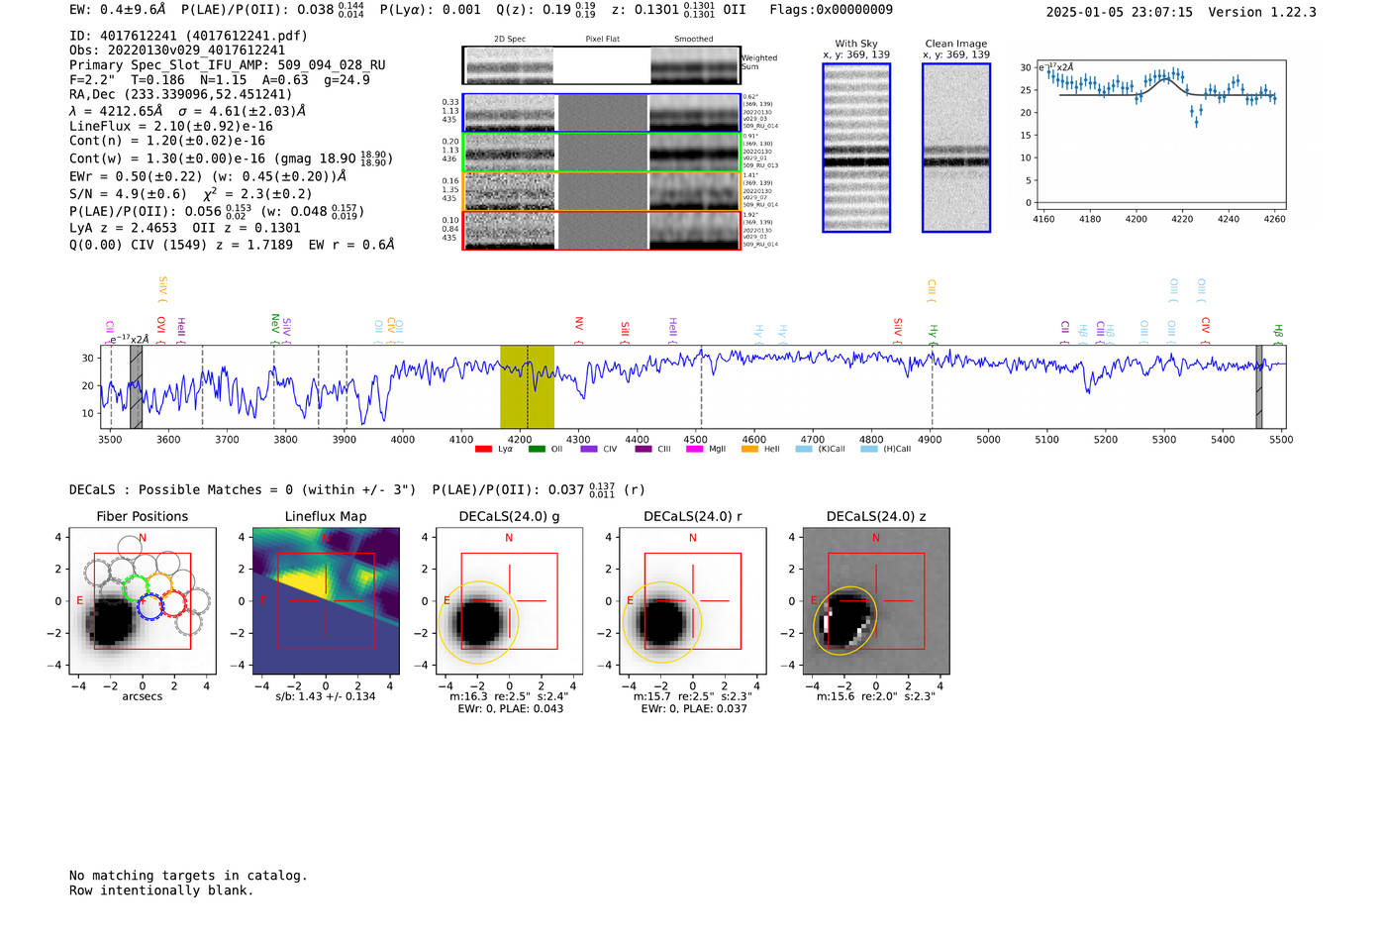Click the orange HeII legend swatch

click(749, 450)
